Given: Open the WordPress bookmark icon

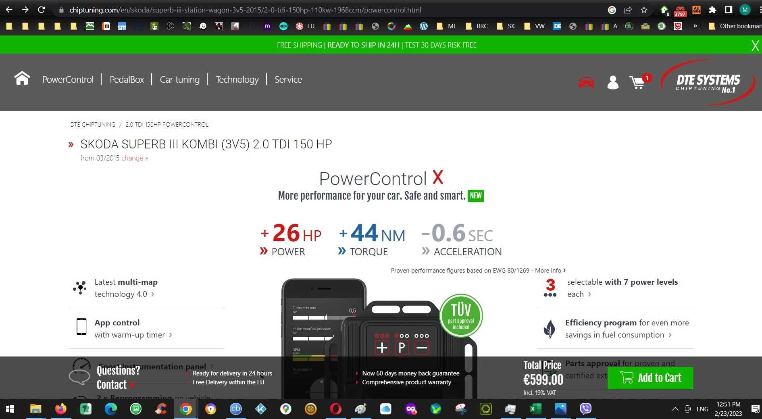Looking at the screenshot, I should [x=423, y=26].
